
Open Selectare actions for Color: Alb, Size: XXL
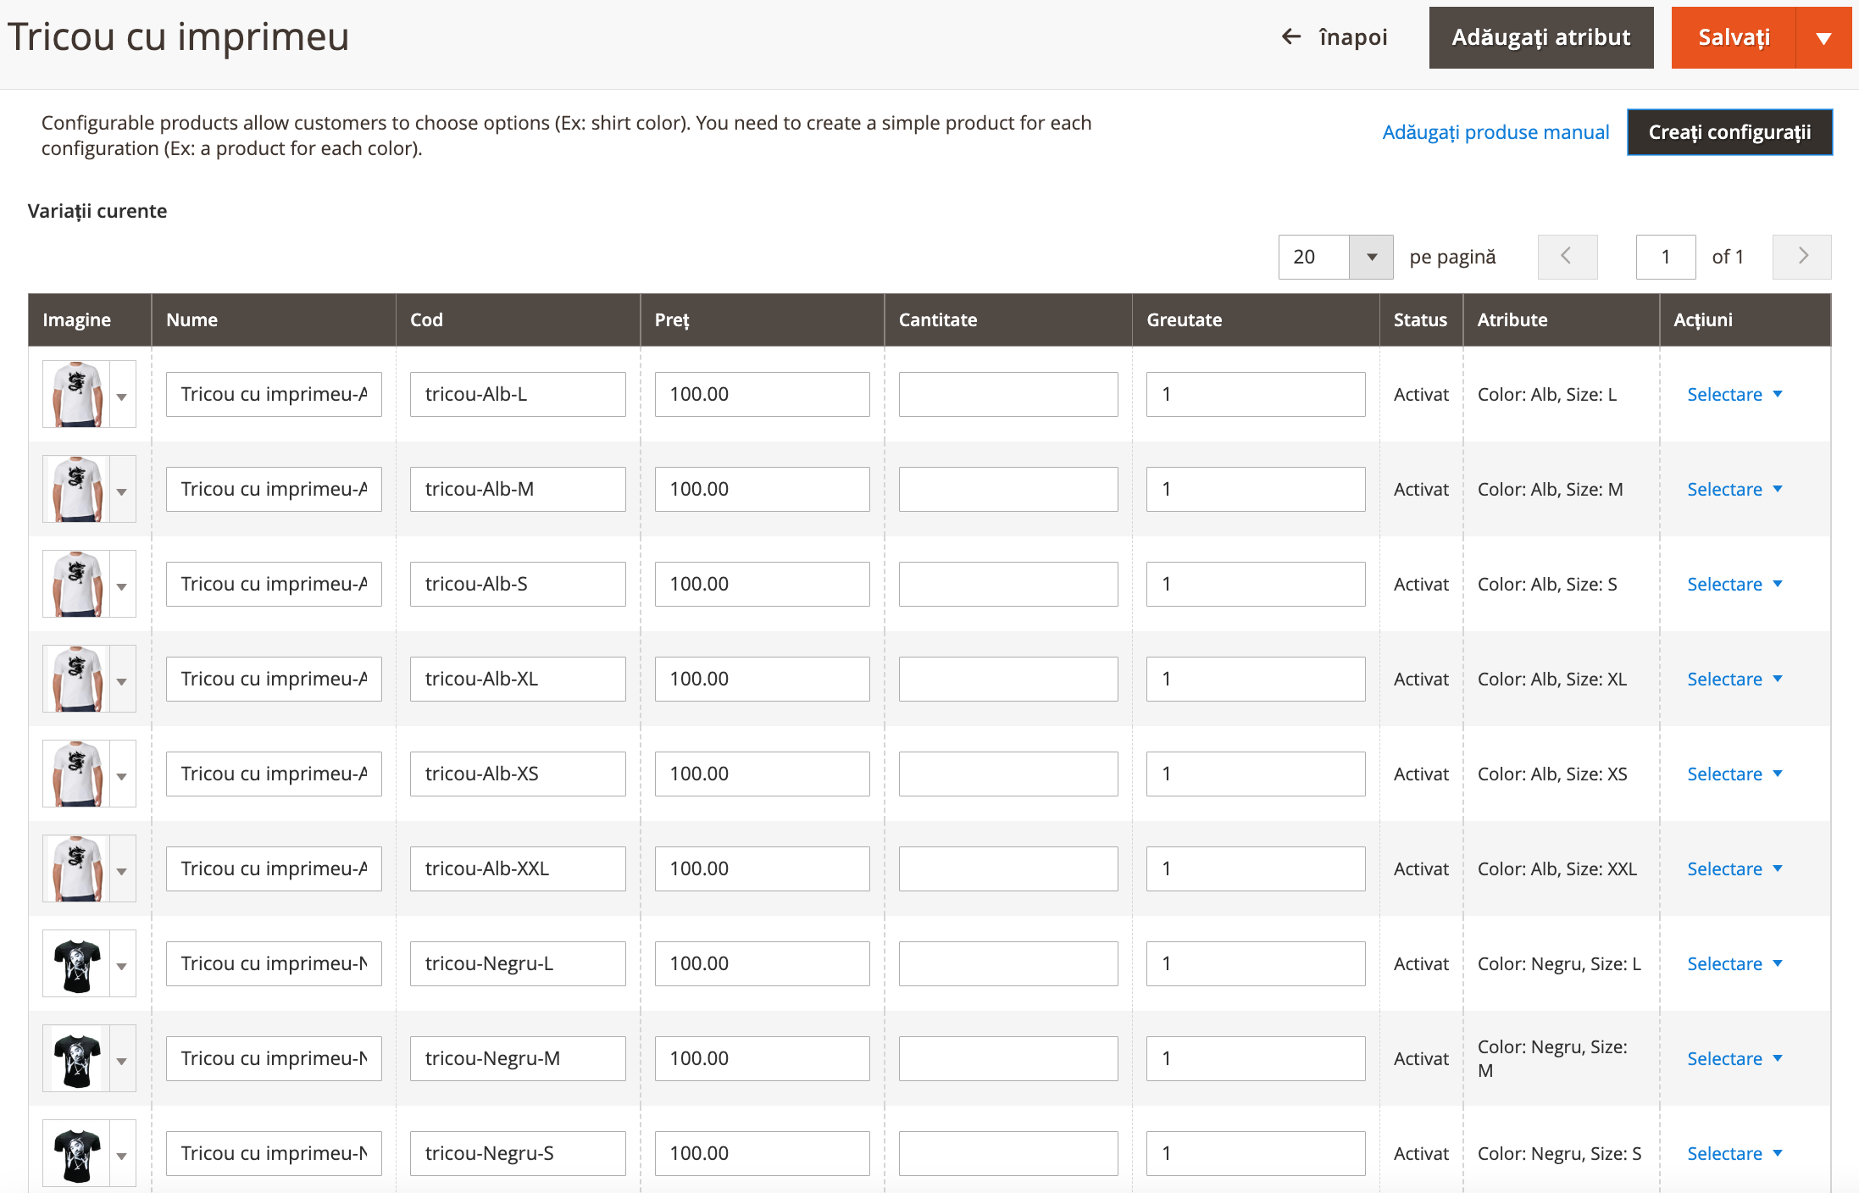point(1734,868)
